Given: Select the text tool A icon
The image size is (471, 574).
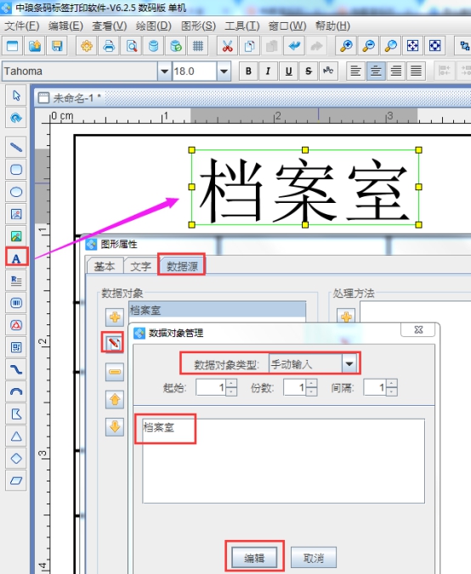Looking at the screenshot, I should point(16,258).
